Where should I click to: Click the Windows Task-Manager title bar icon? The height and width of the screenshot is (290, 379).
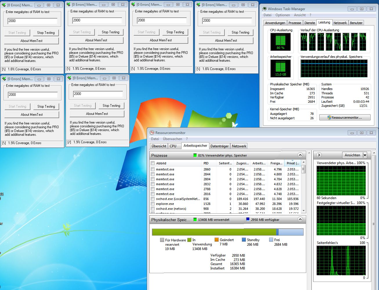(264, 9)
